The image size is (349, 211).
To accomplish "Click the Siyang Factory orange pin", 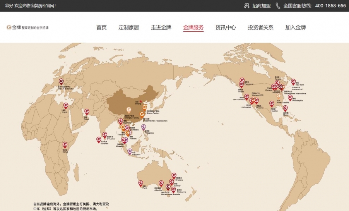I will click(x=144, y=108).
